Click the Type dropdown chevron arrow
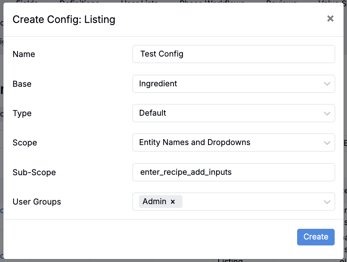 point(327,113)
